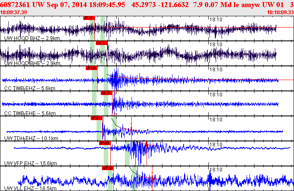This screenshot has height=191, width=294.
Task: Select the CC TIMB EHZ channel label
Action: pos(30,88)
